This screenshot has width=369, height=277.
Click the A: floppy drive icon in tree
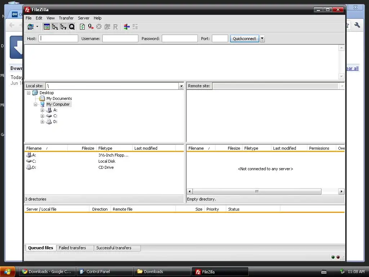[x=49, y=110]
